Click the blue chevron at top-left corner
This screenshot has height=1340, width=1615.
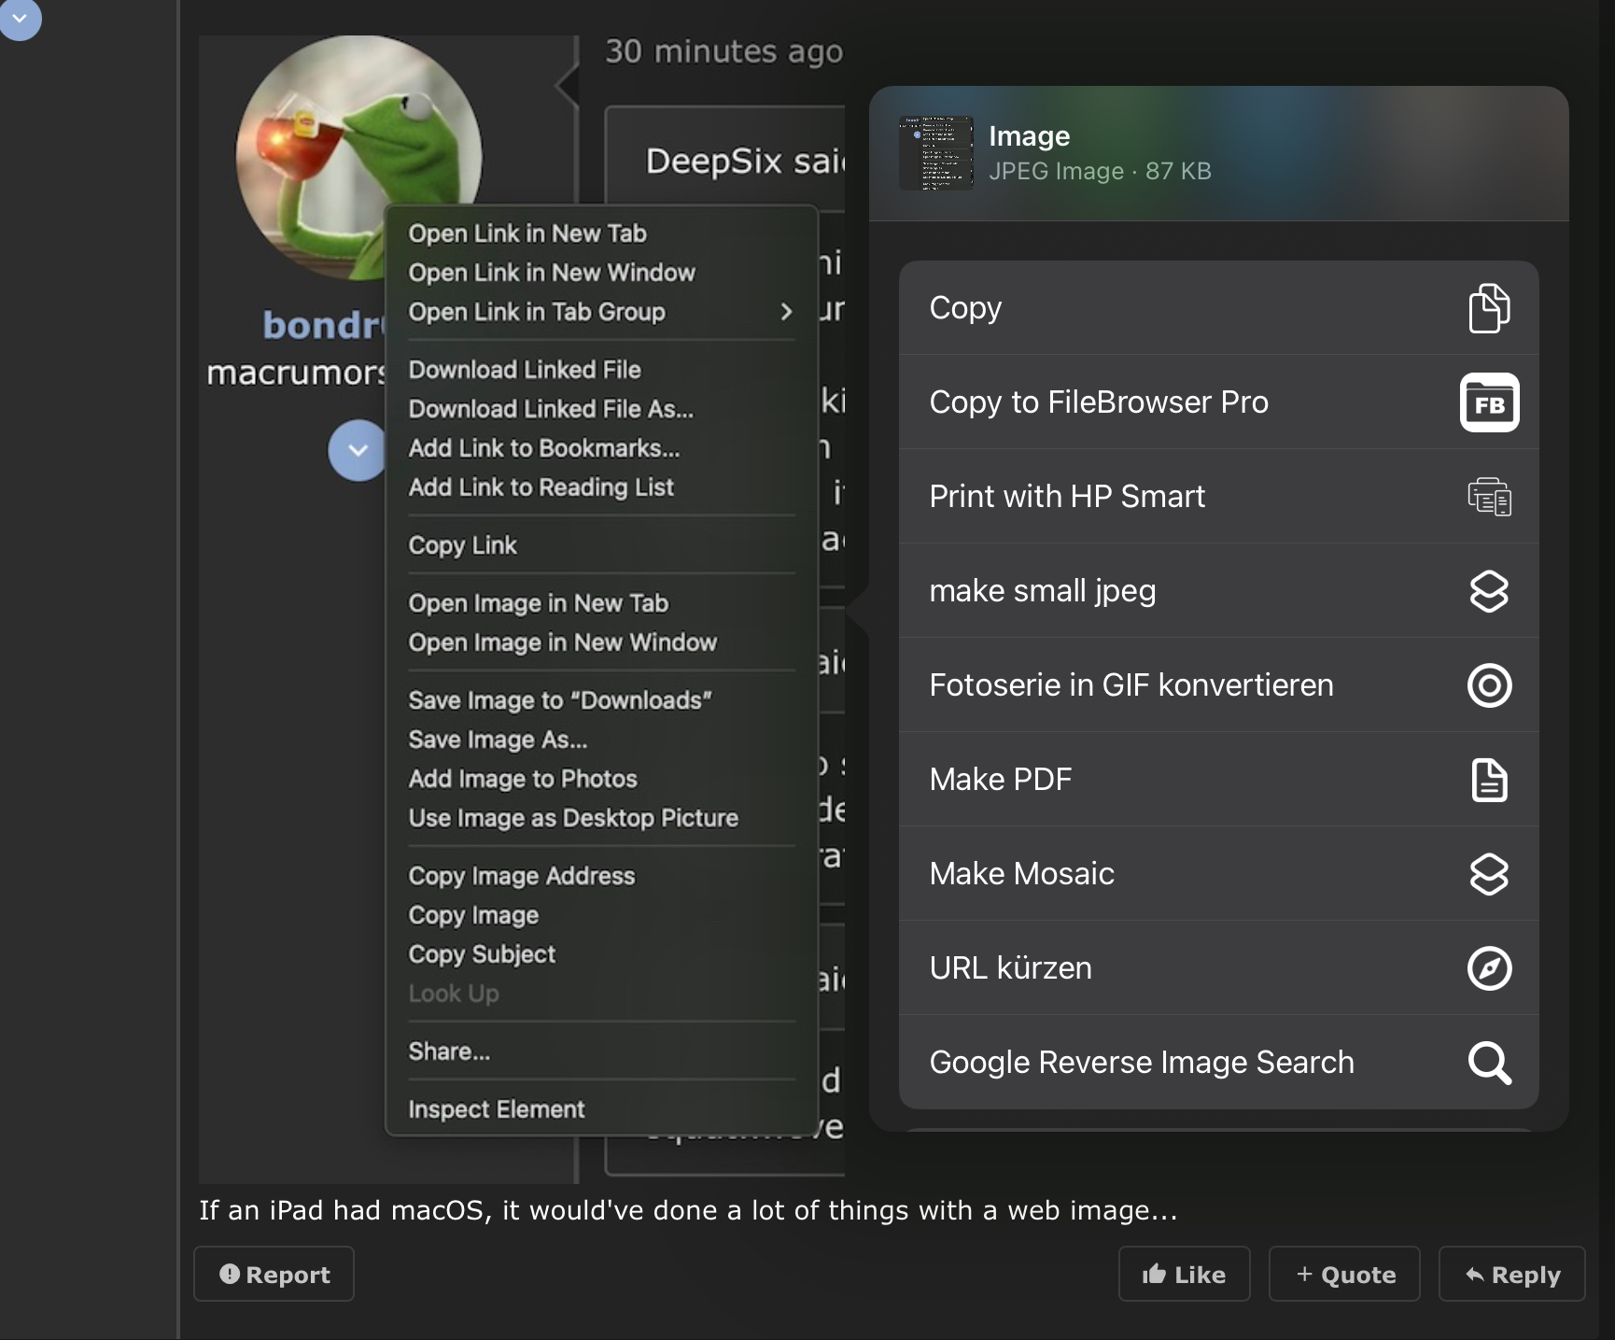pyautogui.click(x=20, y=18)
